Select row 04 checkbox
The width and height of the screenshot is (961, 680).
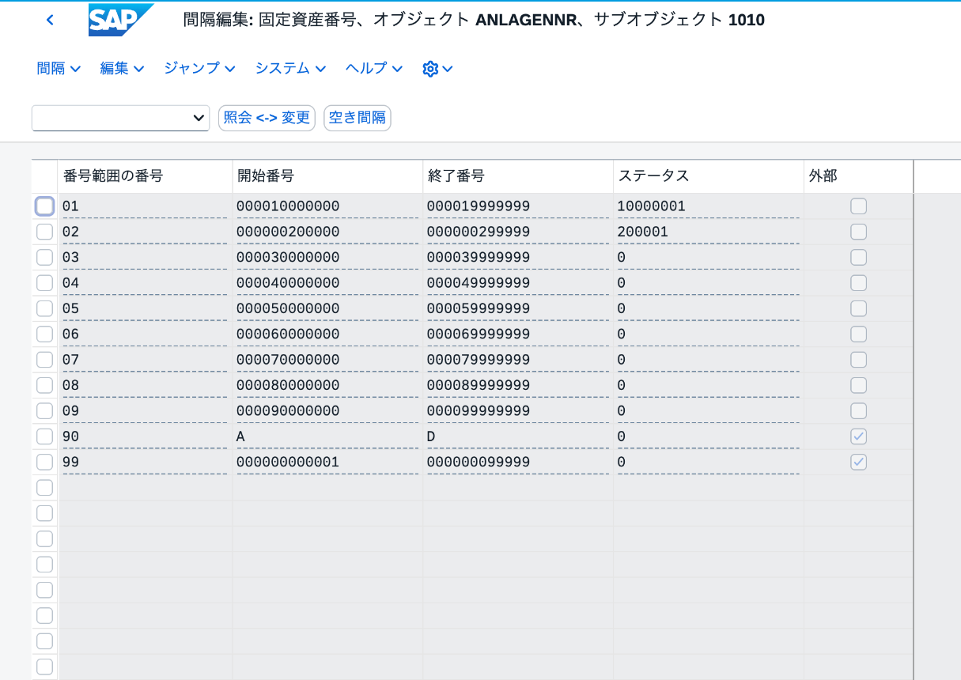[45, 283]
